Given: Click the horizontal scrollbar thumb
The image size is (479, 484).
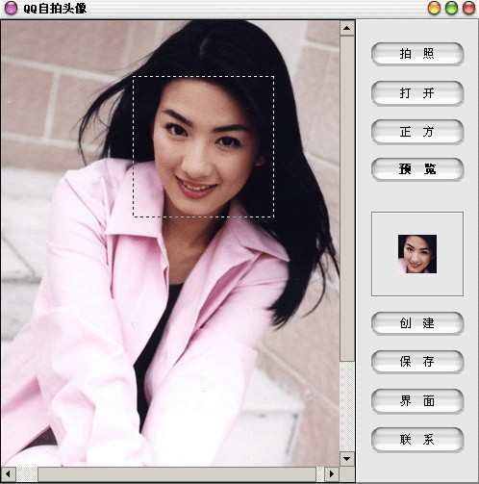Looking at the screenshot, I should point(177,474).
